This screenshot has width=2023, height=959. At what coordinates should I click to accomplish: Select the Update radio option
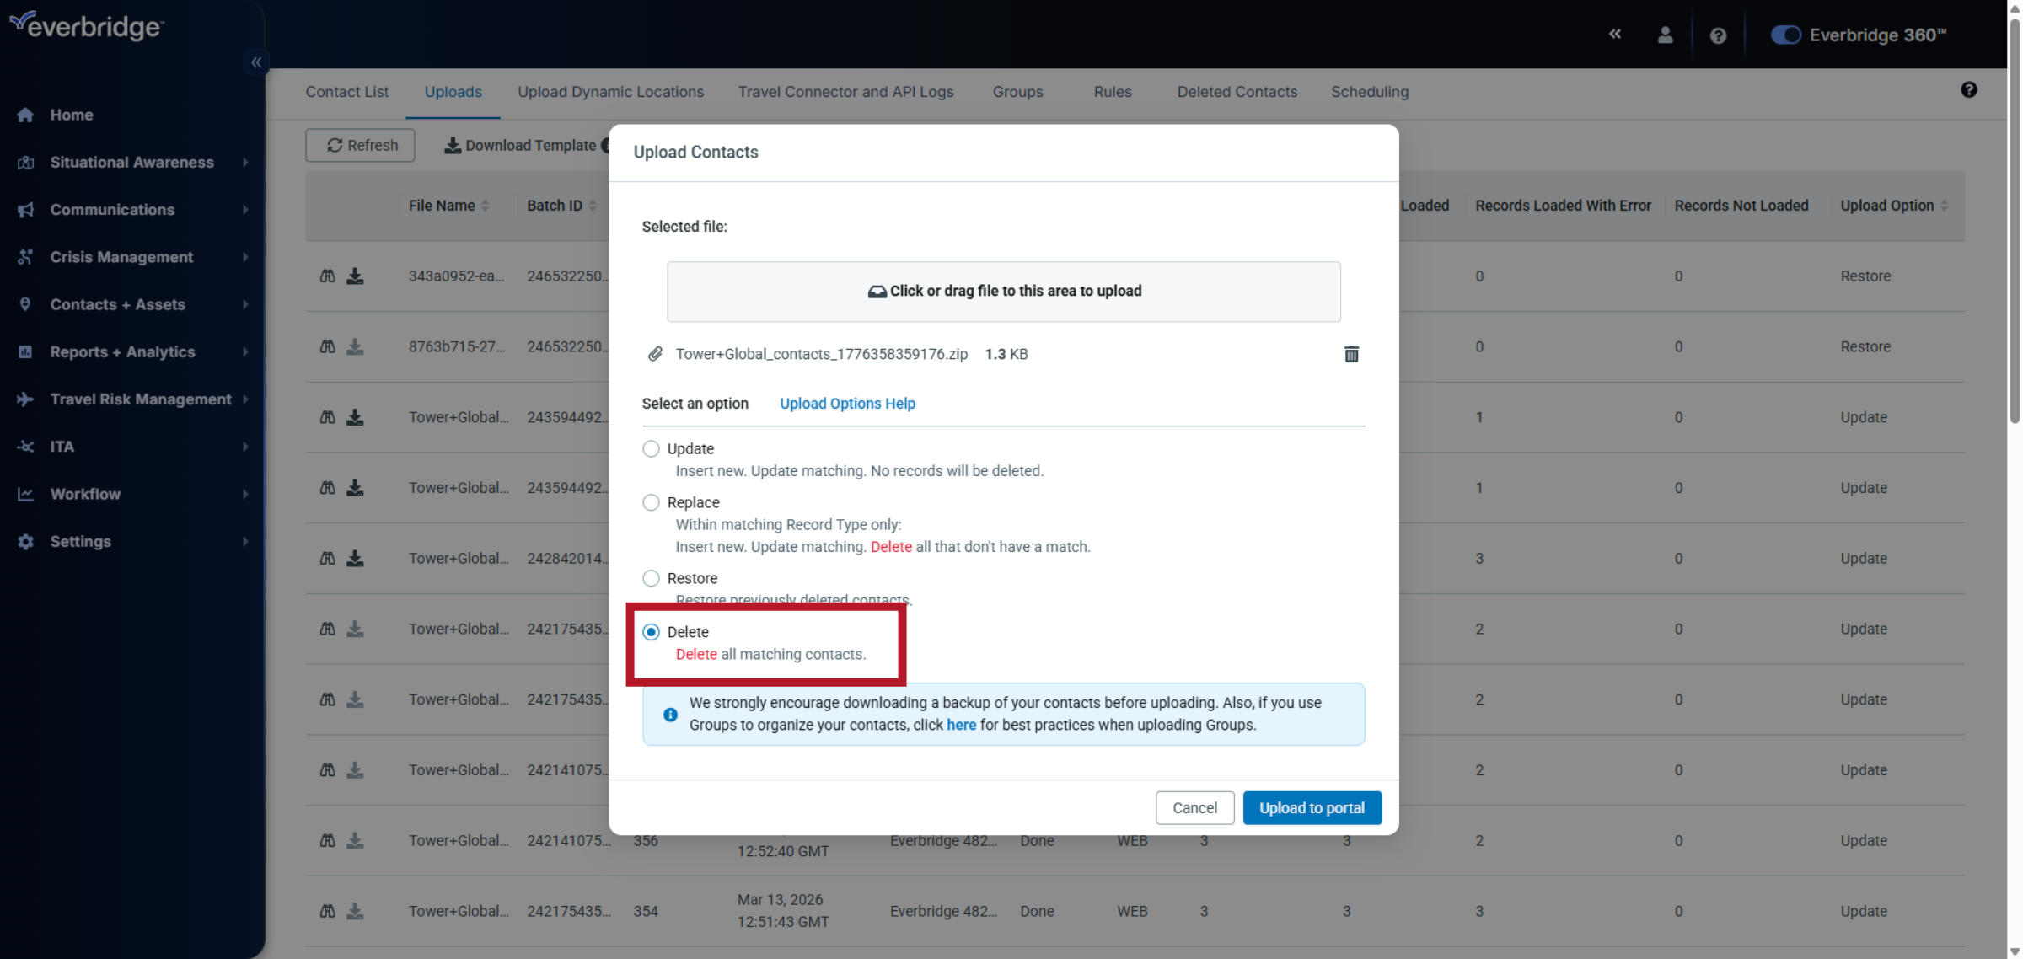pos(651,448)
